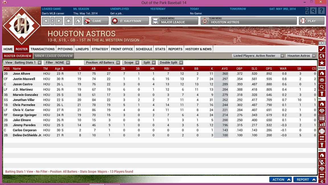
Task: Open the search magnifier in top-right header
Action: coord(313,11)
